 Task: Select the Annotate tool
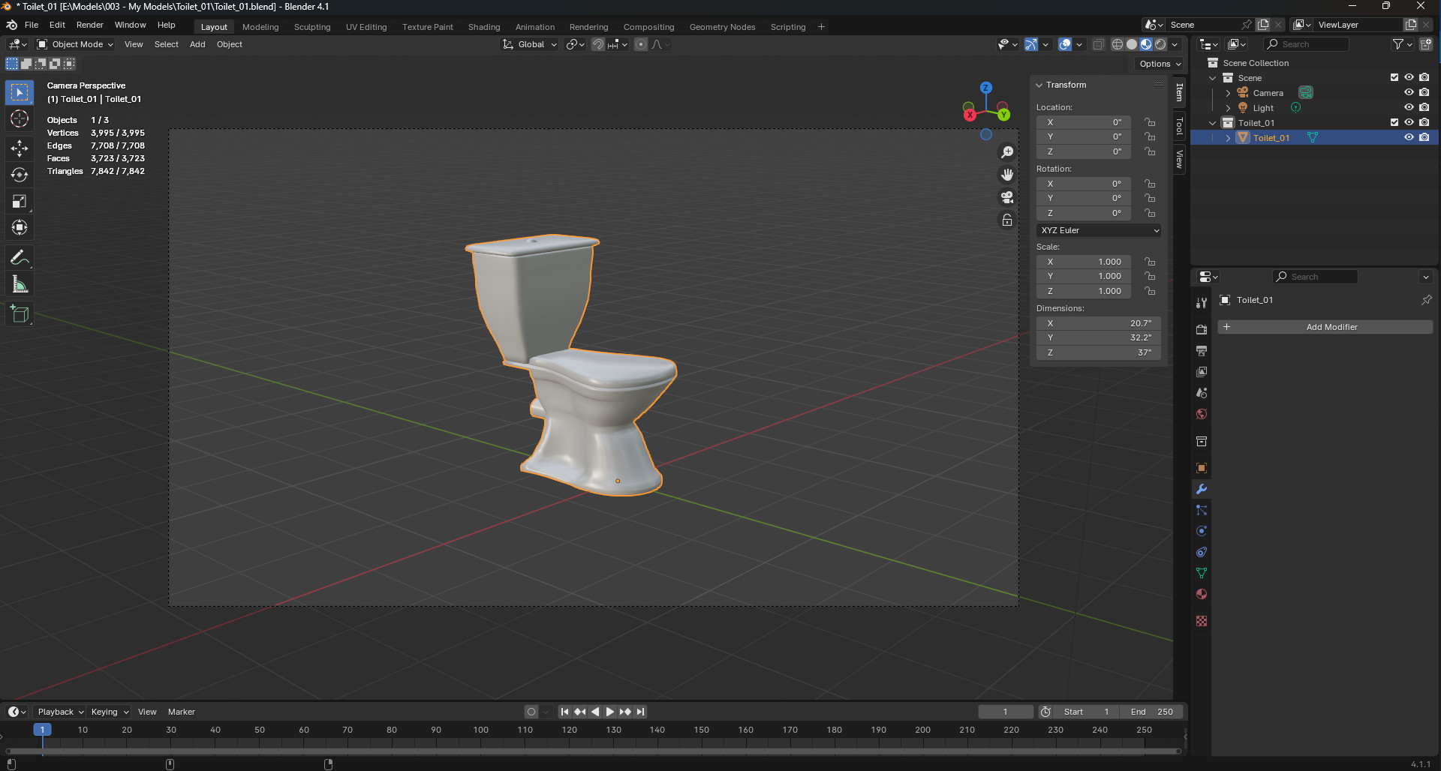[x=20, y=258]
